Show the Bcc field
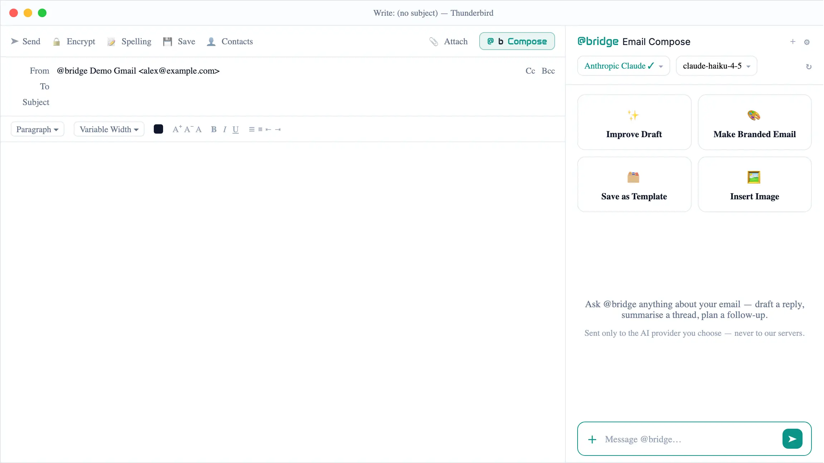The width and height of the screenshot is (824, 463). (548, 71)
